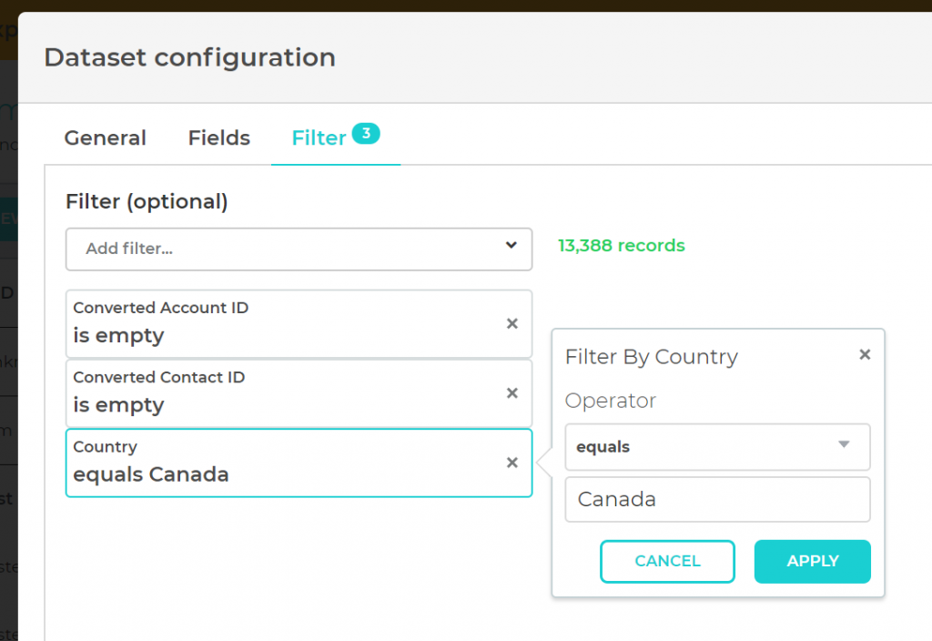Click the Canada value input field
932x641 pixels.
click(717, 500)
